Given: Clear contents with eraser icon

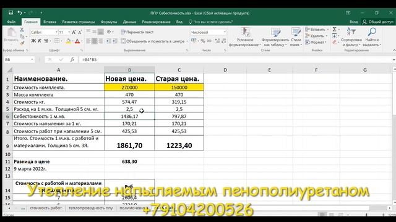Looking at the screenshot, I should (334, 43).
